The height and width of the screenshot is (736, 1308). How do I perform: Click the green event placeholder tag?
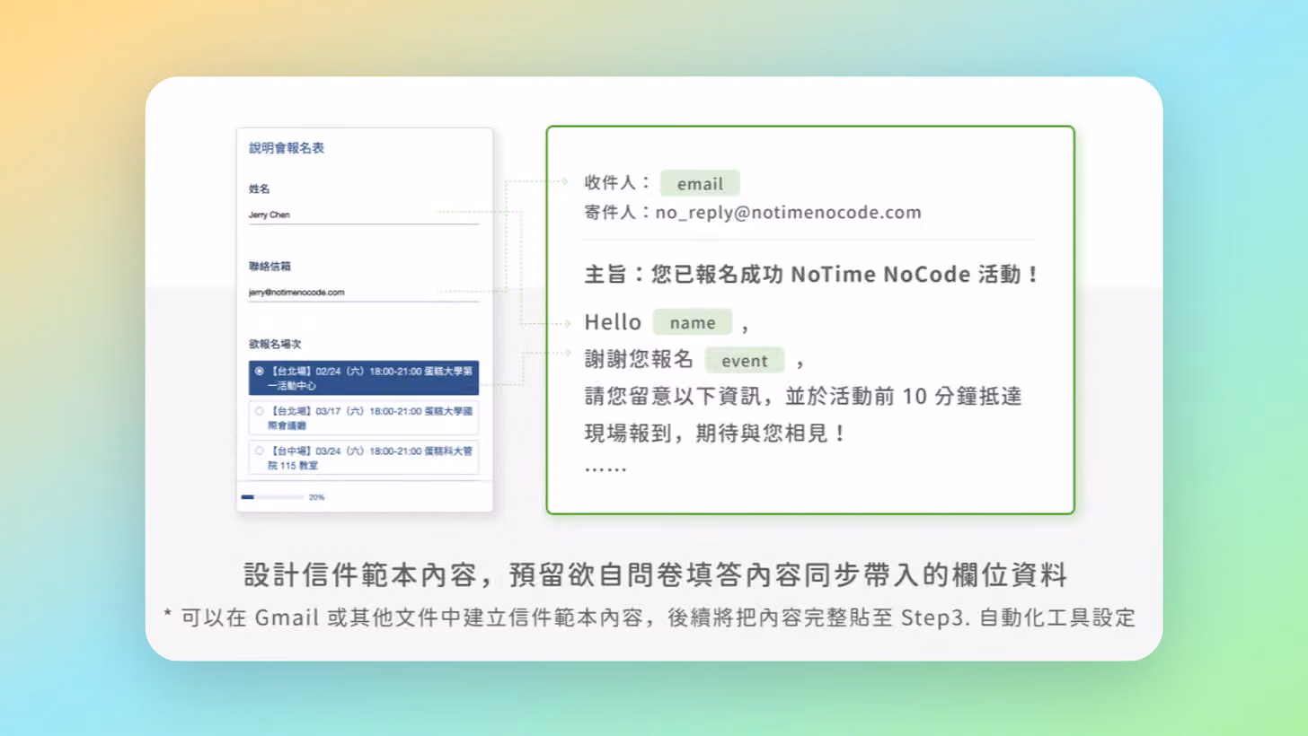click(745, 361)
